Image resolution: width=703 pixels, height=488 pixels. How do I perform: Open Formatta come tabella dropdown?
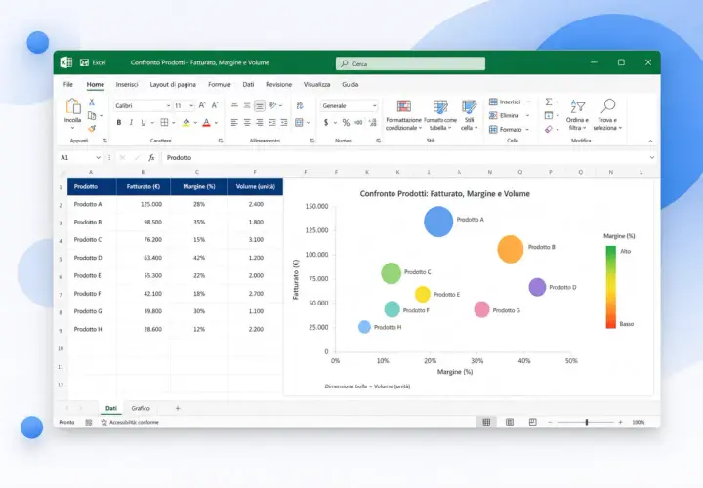440,115
